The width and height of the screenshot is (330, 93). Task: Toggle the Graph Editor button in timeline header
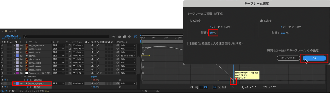tap(136, 37)
